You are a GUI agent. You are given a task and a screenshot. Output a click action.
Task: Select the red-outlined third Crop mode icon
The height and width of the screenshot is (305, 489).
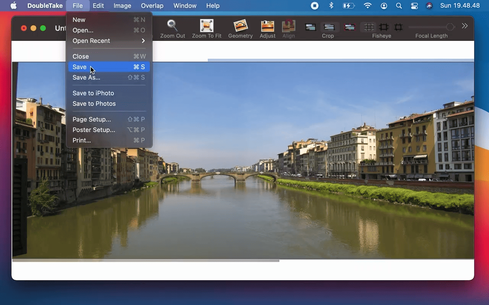[x=349, y=27]
